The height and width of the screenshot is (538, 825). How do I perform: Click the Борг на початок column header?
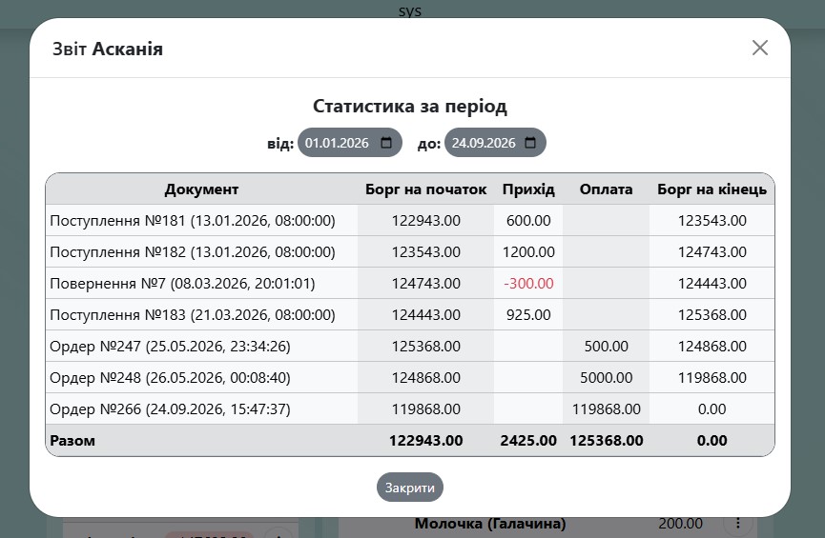[x=425, y=189]
